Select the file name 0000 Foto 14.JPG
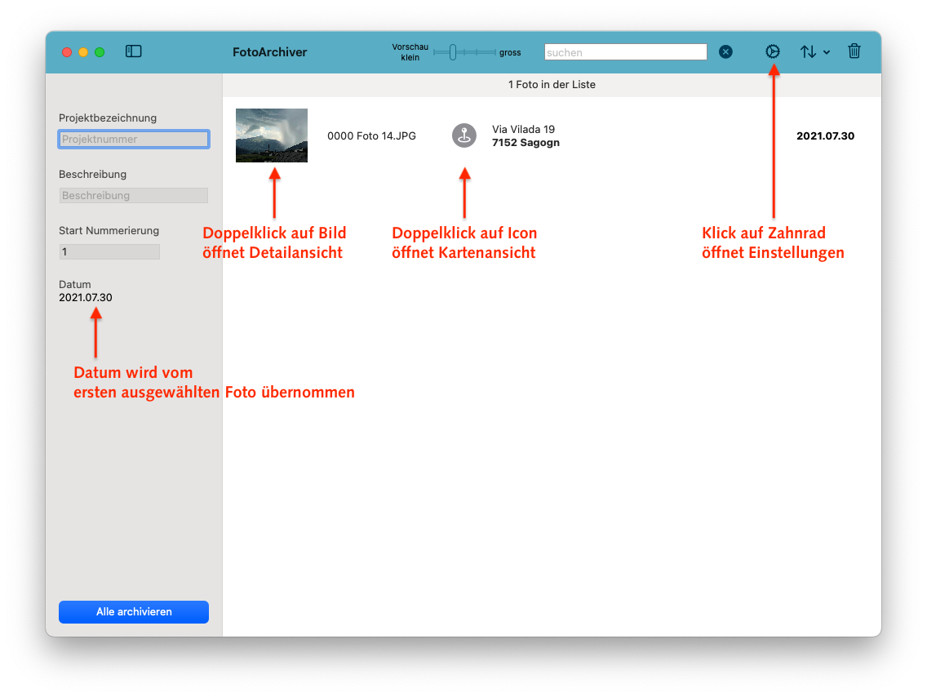The width and height of the screenshot is (927, 697). (x=371, y=136)
